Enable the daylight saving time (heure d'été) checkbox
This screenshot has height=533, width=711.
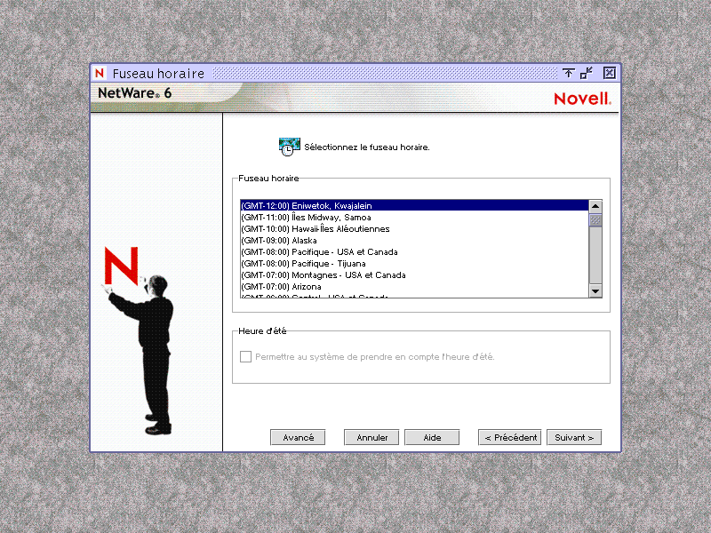[x=245, y=357]
